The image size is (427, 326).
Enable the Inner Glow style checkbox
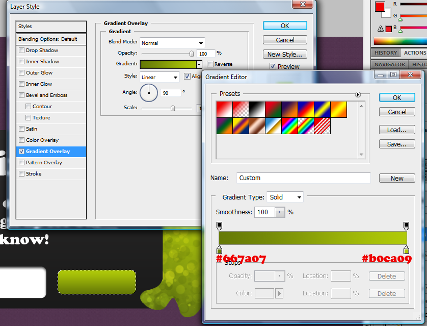[x=22, y=84]
